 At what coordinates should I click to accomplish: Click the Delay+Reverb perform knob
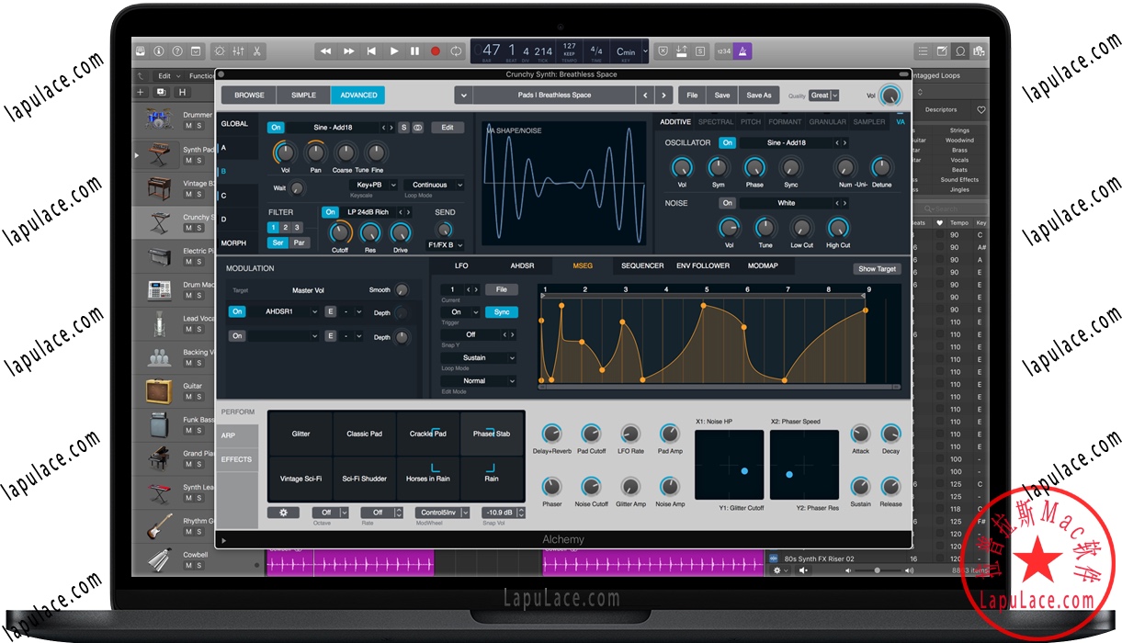click(x=551, y=433)
